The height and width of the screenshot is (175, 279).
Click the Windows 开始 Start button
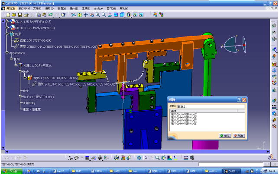(x=10, y=171)
